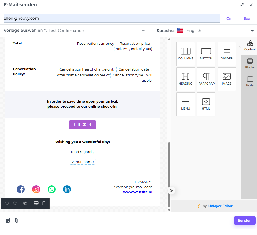Click the Bcc link
257x235 pixels.
point(246,19)
